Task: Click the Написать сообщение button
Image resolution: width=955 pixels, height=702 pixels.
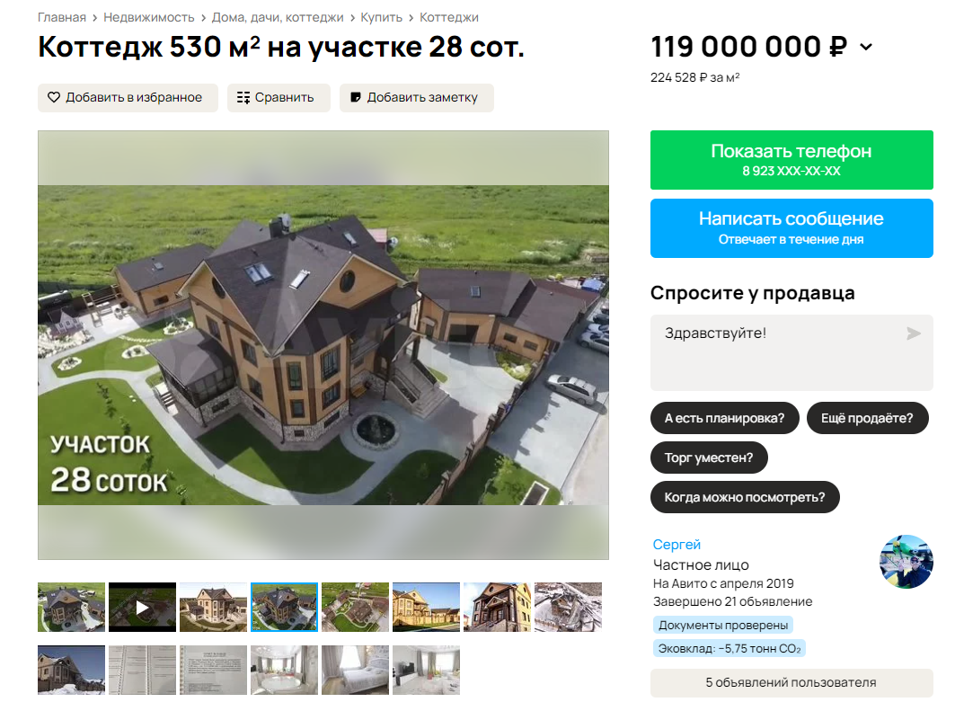Action: click(x=791, y=228)
